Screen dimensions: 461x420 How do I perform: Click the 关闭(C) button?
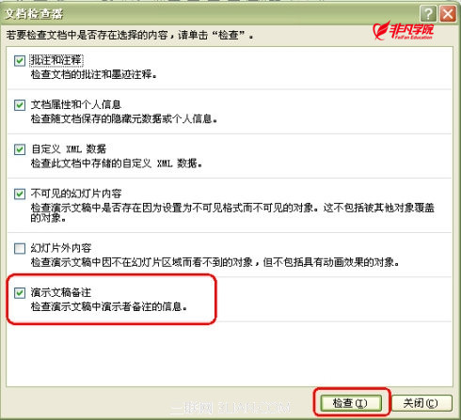pyautogui.click(x=421, y=403)
